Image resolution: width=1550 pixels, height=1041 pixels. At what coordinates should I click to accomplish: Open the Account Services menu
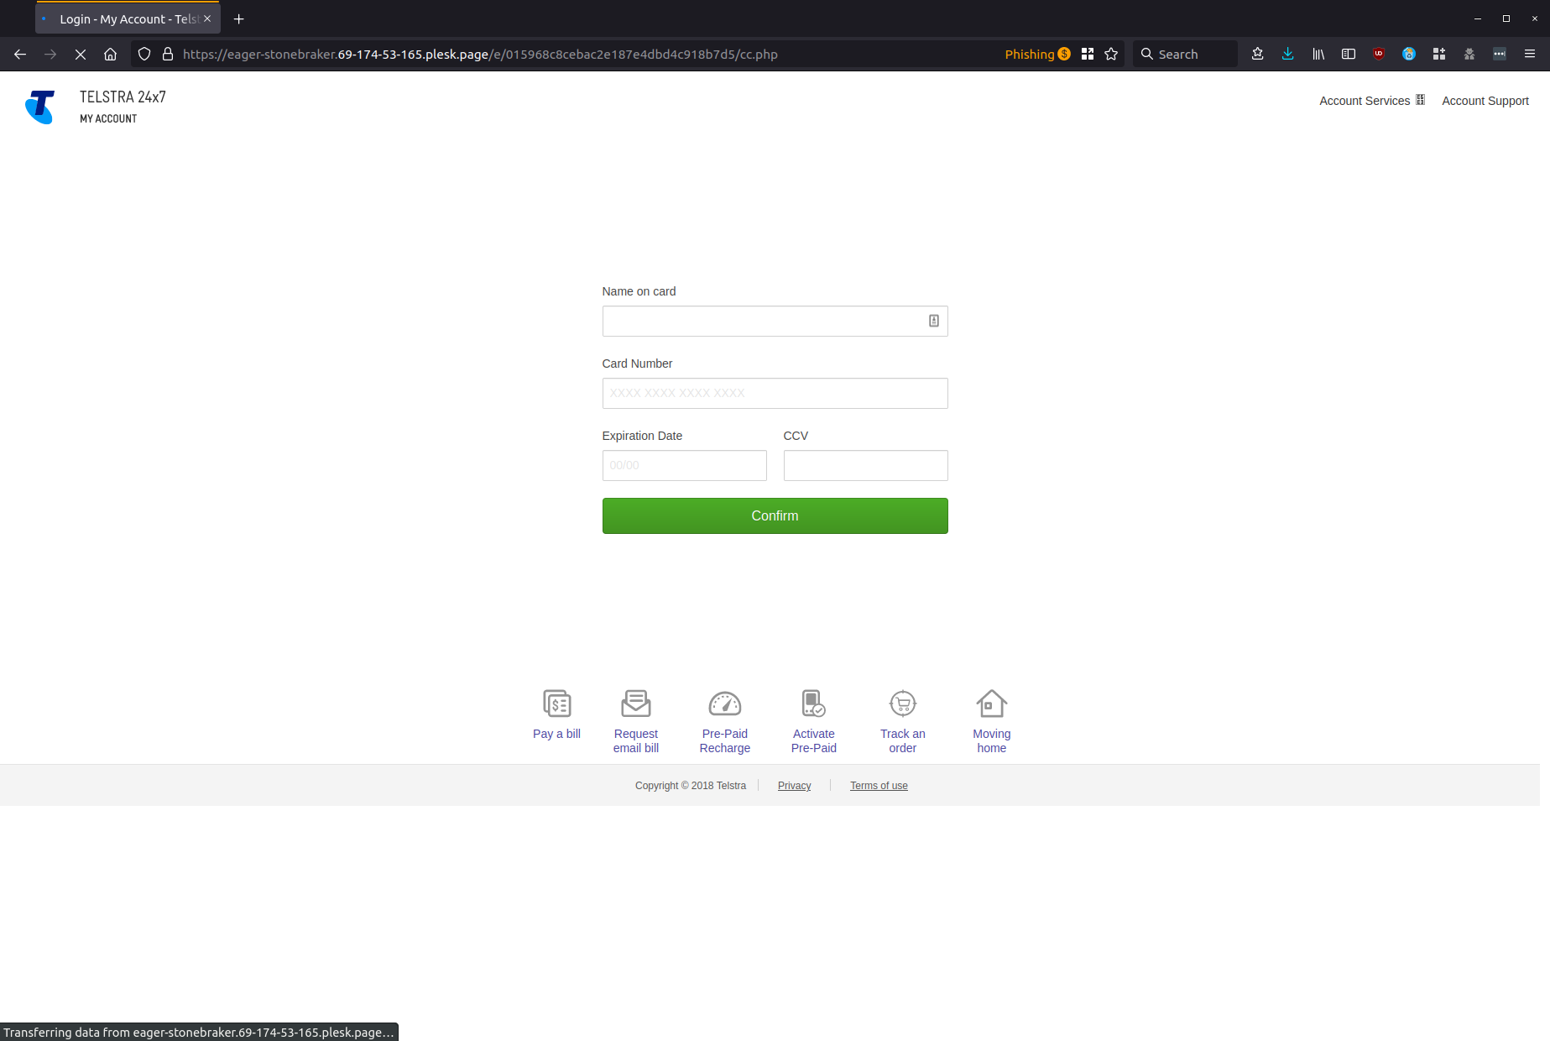[x=1371, y=101]
